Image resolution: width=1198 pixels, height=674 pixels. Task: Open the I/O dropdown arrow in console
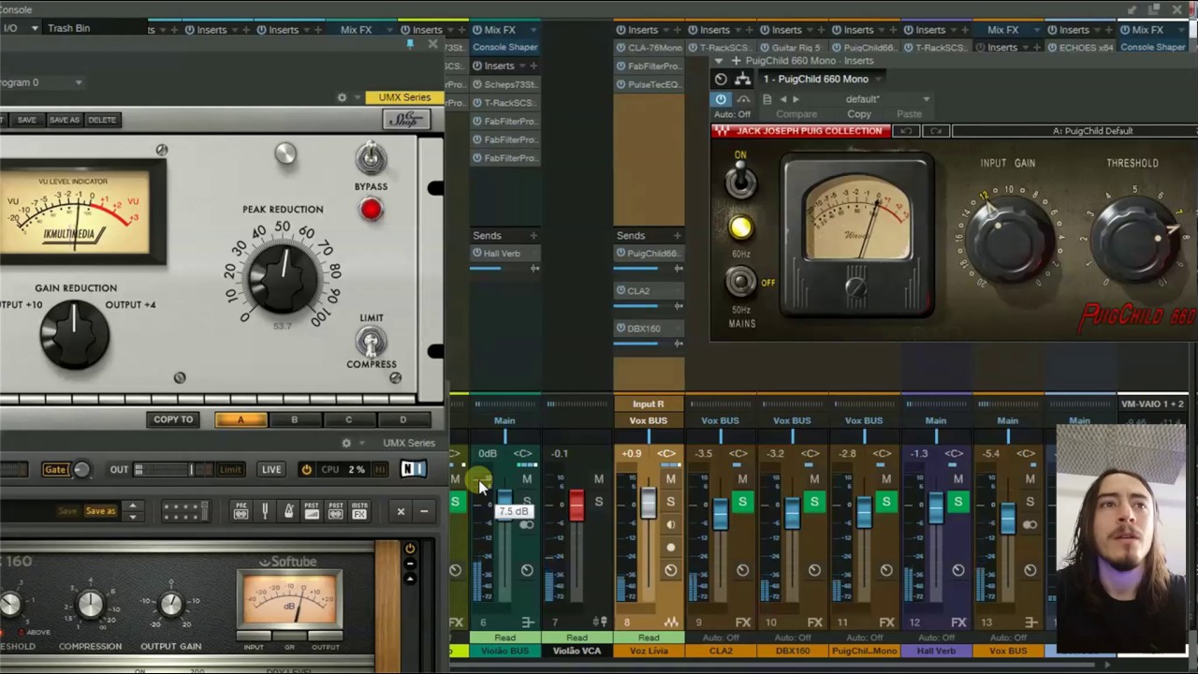pyautogui.click(x=35, y=28)
